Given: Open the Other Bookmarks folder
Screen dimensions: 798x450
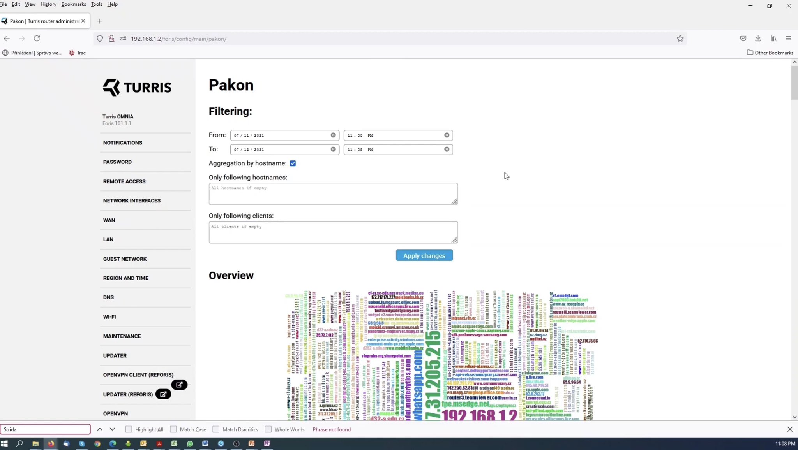Looking at the screenshot, I should point(770,53).
